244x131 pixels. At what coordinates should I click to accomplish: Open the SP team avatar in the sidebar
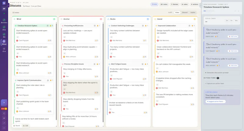click(x=4, y=9)
